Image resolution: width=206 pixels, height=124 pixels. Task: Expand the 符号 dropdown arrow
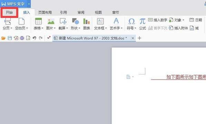point(135,28)
